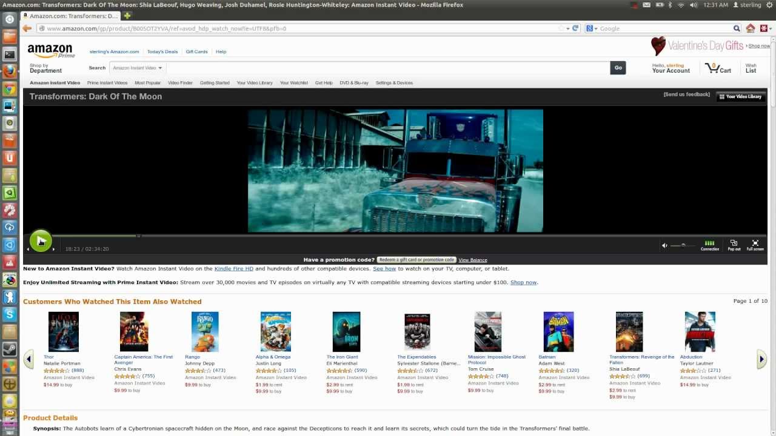Open the Kindle Fire HD link
776x436 pixels.
coord(233,268)
